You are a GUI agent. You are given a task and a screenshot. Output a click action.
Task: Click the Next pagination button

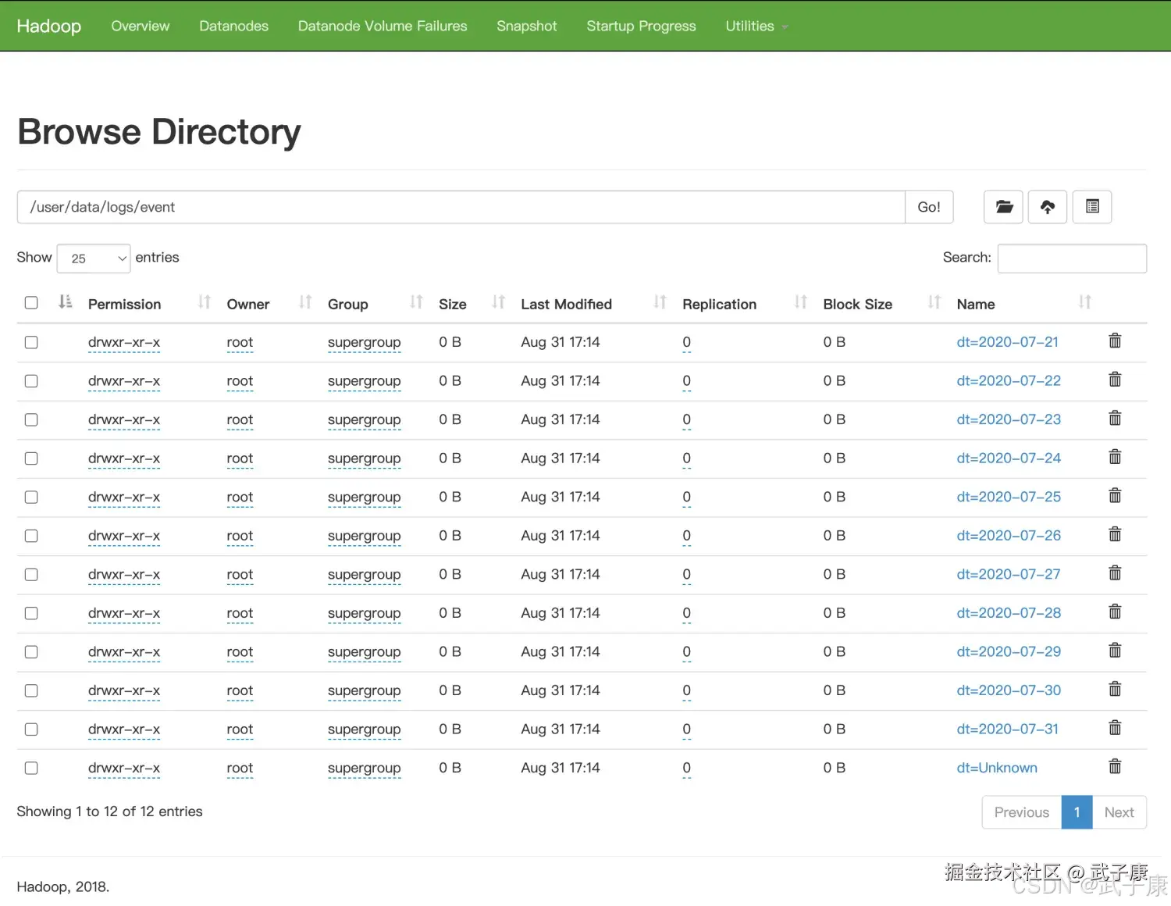1119,812
